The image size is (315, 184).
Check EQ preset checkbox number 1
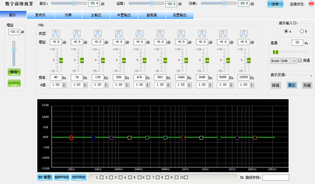102,177
